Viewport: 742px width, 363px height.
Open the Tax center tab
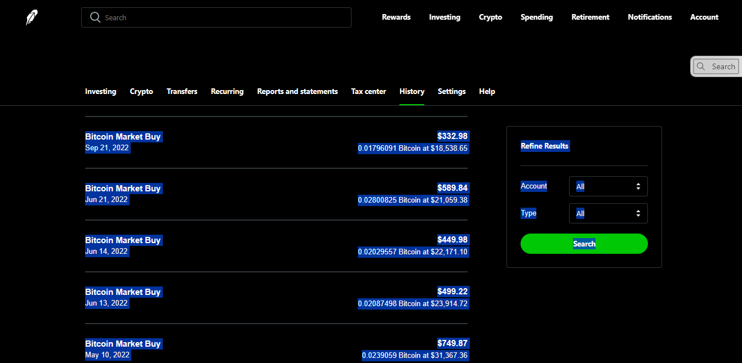(x=368, y=91)
